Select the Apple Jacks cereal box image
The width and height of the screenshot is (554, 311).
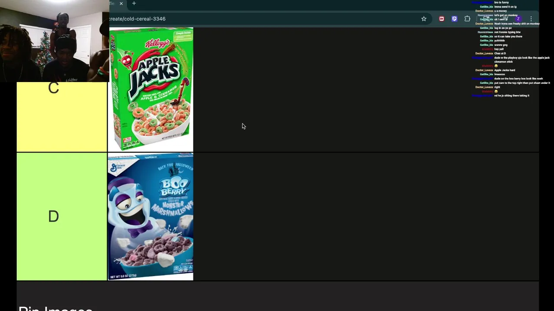point(151,89)
